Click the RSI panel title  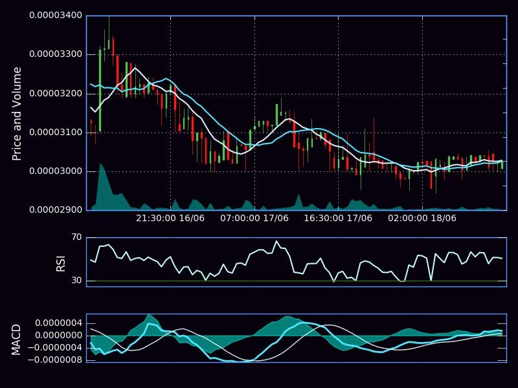[x=61, y=264]
